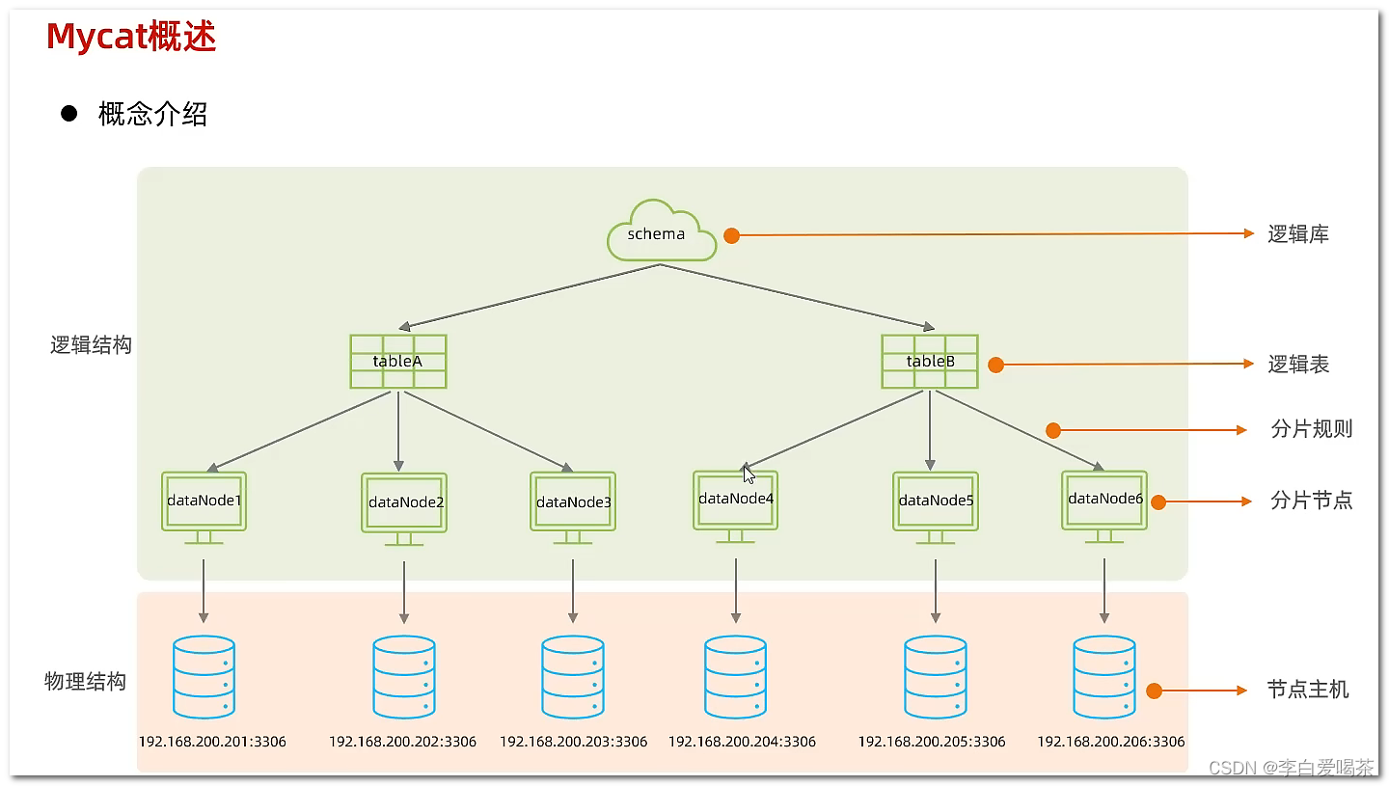
Task: Click database icon above 192.168.200.202:3306
Action: 404,677
